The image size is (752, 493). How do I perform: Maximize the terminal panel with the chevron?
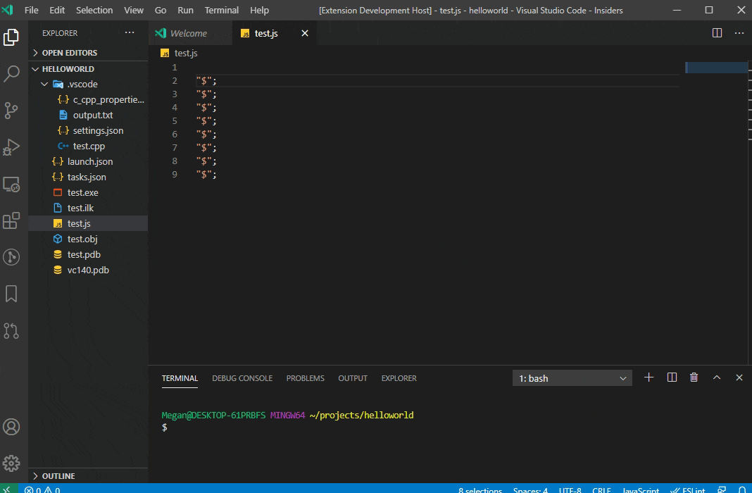click(x=717, y=377)
